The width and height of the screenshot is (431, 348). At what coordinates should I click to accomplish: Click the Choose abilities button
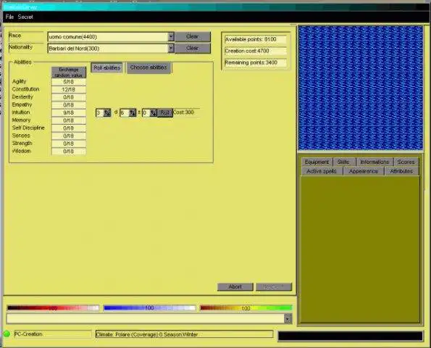click(x=148, y=67)
